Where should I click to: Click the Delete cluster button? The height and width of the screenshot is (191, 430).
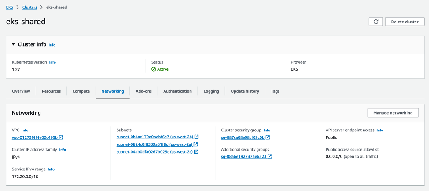[405, 22]
